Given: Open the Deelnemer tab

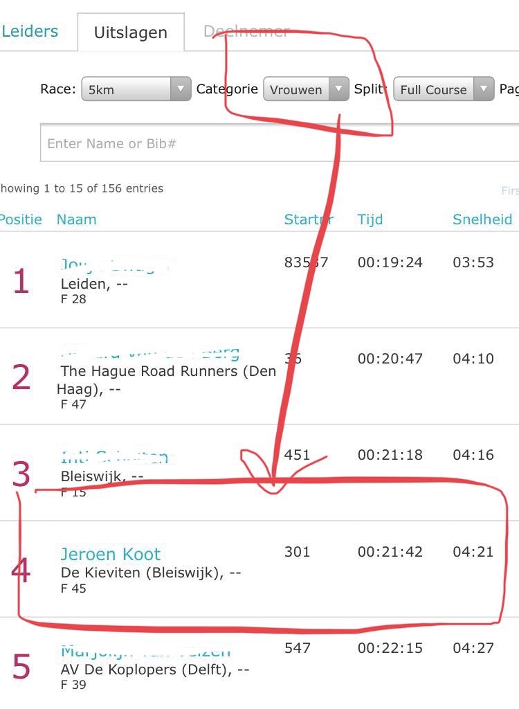Looking at the screenshot, I should [246, 31].
